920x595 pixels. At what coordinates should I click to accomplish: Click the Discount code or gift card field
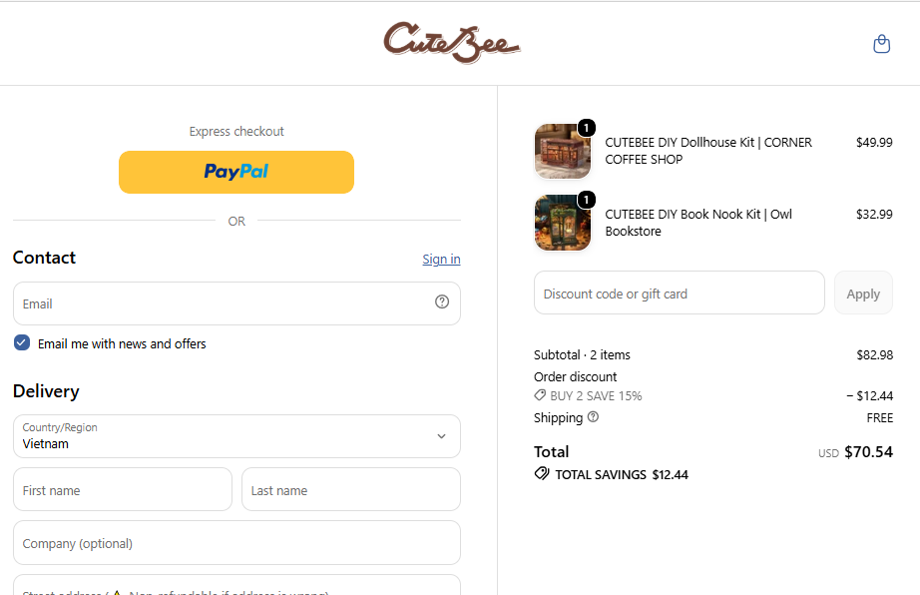679,293
